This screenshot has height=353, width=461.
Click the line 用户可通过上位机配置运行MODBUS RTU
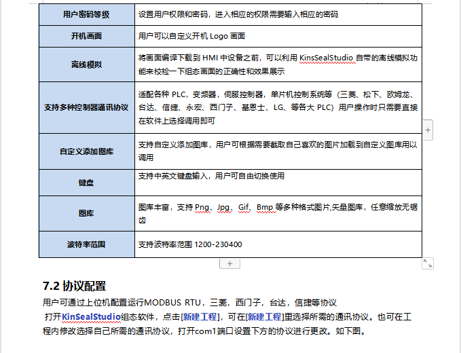122,303
